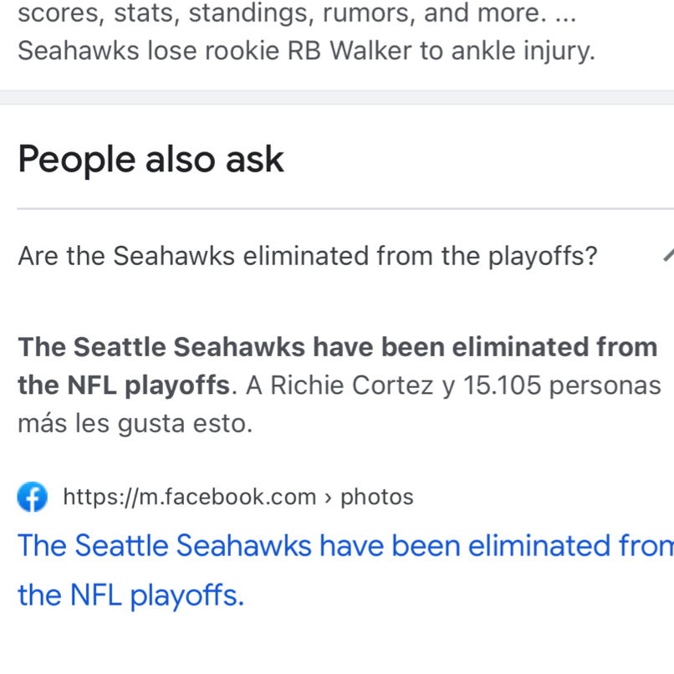Click the horizontal line below People also ask
This screenshot has width=674, height=674.
337,209
